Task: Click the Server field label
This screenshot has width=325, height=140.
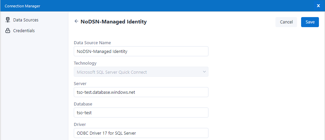Action: coord(80,83)
